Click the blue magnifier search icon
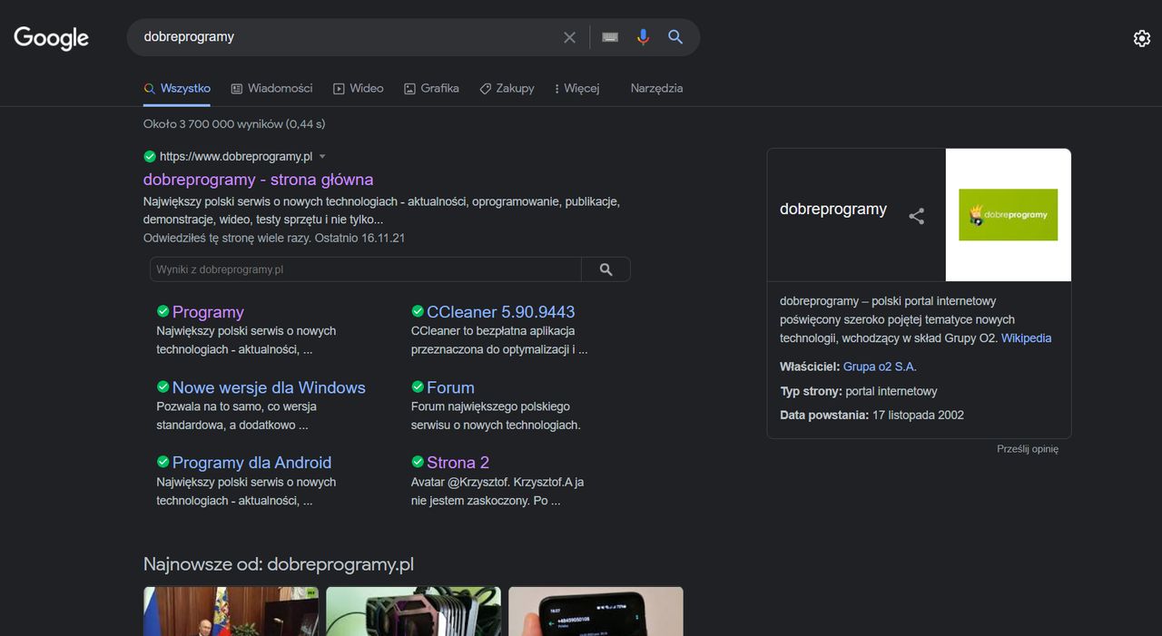 click(675, 37)
